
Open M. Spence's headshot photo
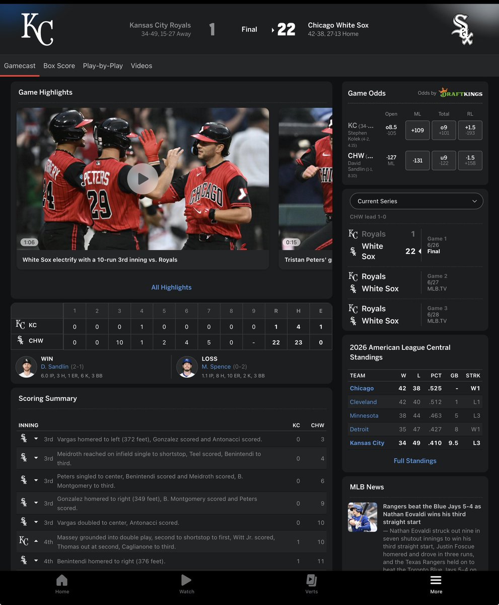pos(187,367)
